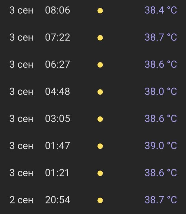Select the 39.0 °C temperature value
This screenshot has height=214, width=186.
(161, 146)
